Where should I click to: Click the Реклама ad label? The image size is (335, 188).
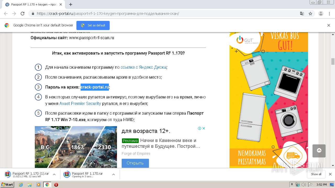(x=130, y=141)
